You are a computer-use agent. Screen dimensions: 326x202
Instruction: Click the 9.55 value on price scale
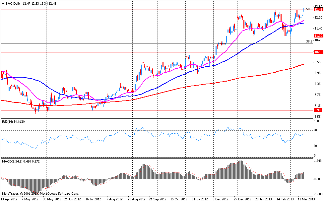click(x=318, y=62)
